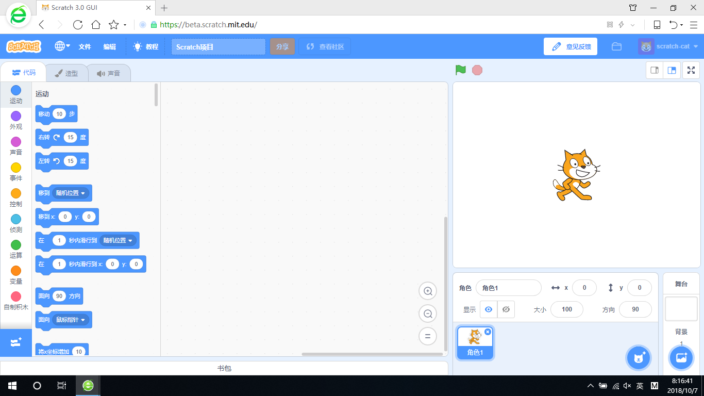Open the 文件 menu
The width and height of the screenshot is (704, 396).
tap(84, 46)
